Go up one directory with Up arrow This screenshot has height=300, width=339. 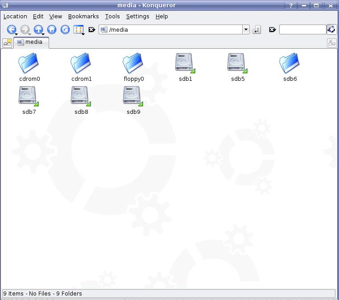pyautogui.click(x=38, y=29)
